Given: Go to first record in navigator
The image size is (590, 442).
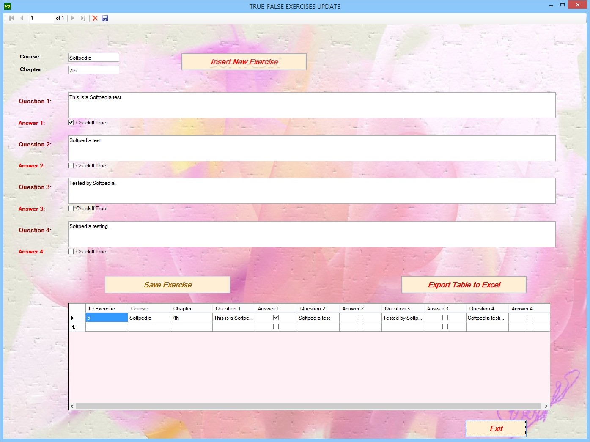Looking at the screenshot, I should tap(12, 18).
